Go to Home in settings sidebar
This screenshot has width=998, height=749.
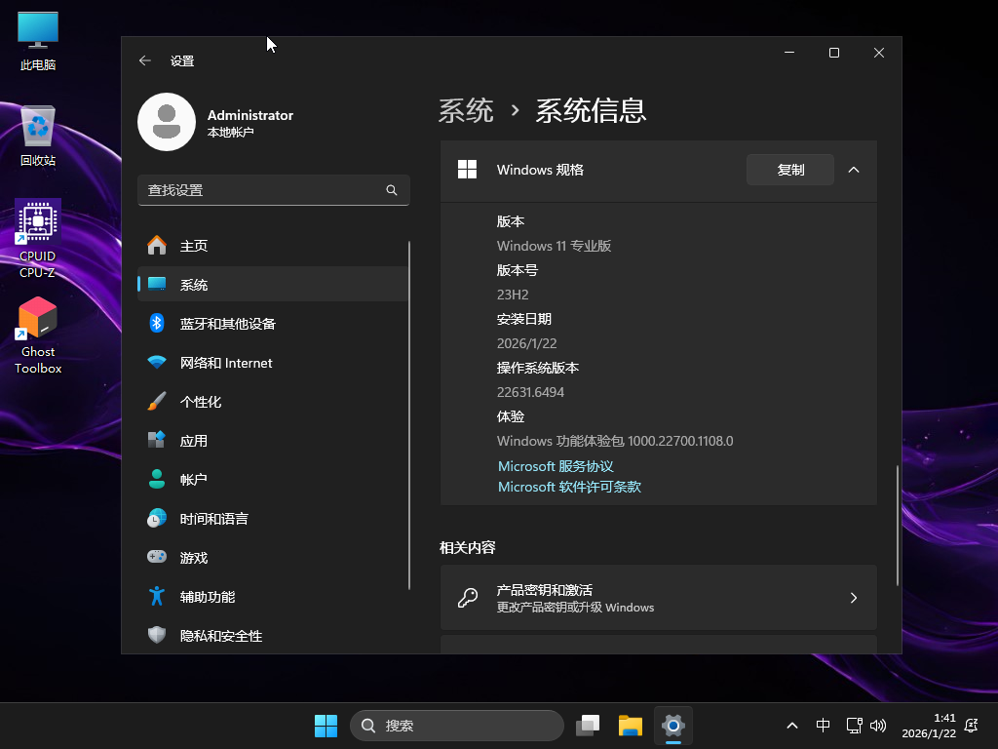click(193, 246)
